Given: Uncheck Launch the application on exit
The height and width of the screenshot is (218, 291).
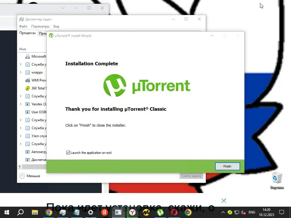Looking at the screenshot, I should 68,152.
